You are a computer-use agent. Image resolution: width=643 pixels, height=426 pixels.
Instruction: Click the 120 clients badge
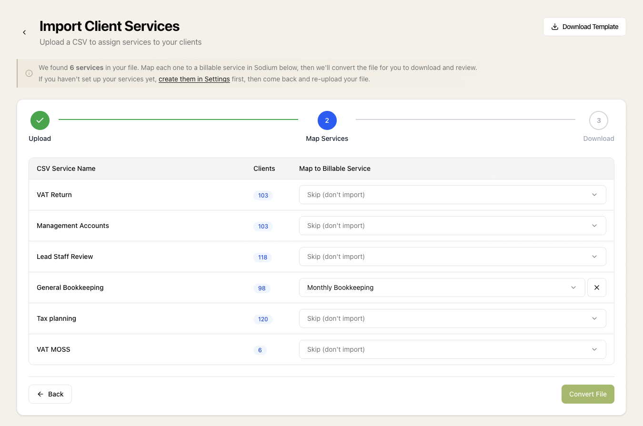pyautogui.click(x=263, y=319)
